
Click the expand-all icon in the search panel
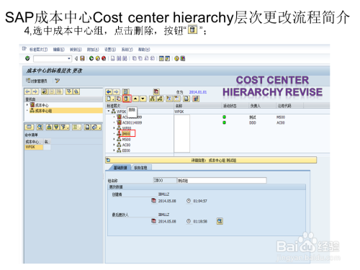click(69, 91)
